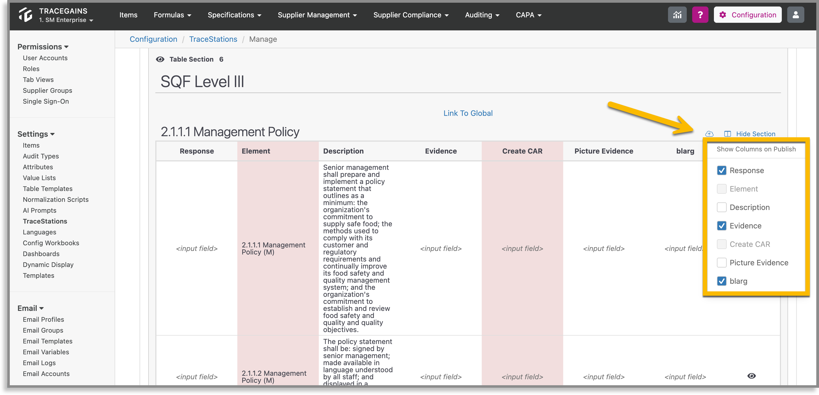Image resolution: width=819 pixels, height=395 pixels.
Task: Click the Configuration button
Action: (748, 15)
